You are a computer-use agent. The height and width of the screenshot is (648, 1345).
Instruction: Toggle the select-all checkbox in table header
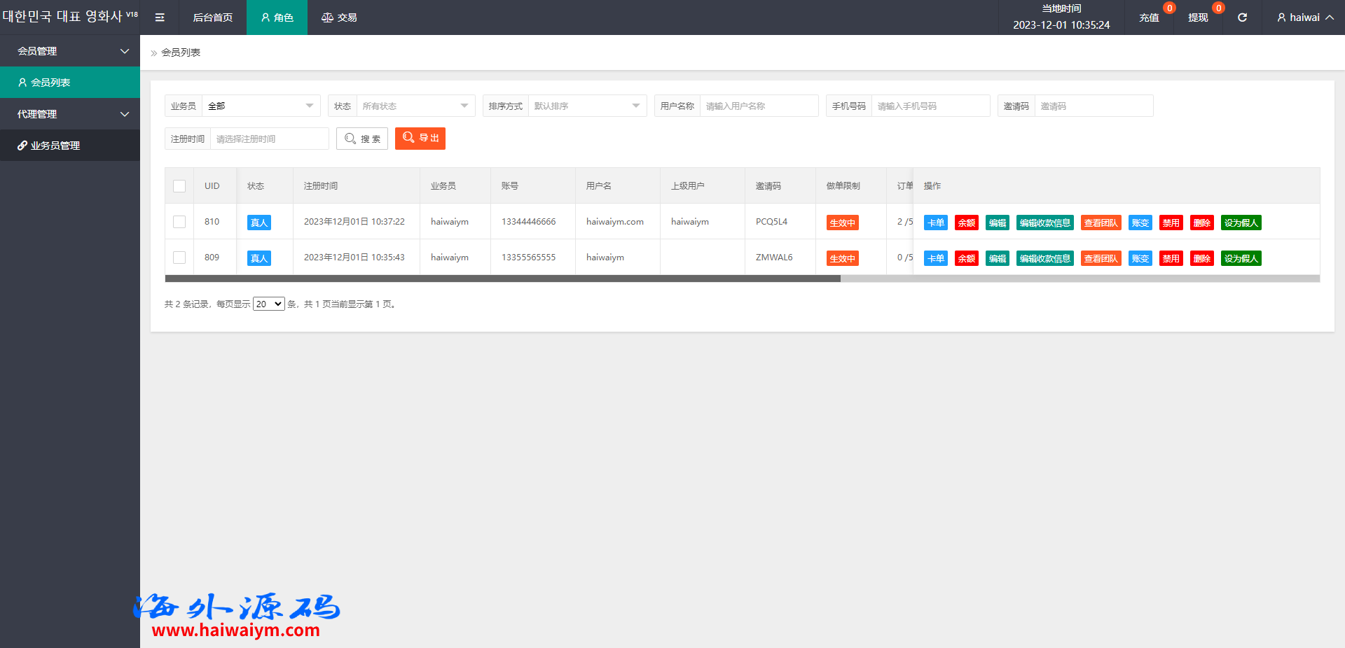point(179,186)
